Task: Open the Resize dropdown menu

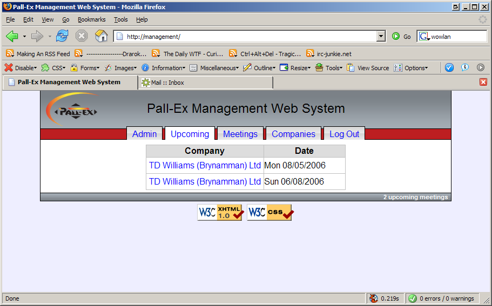Action: (x=295, y=67)
